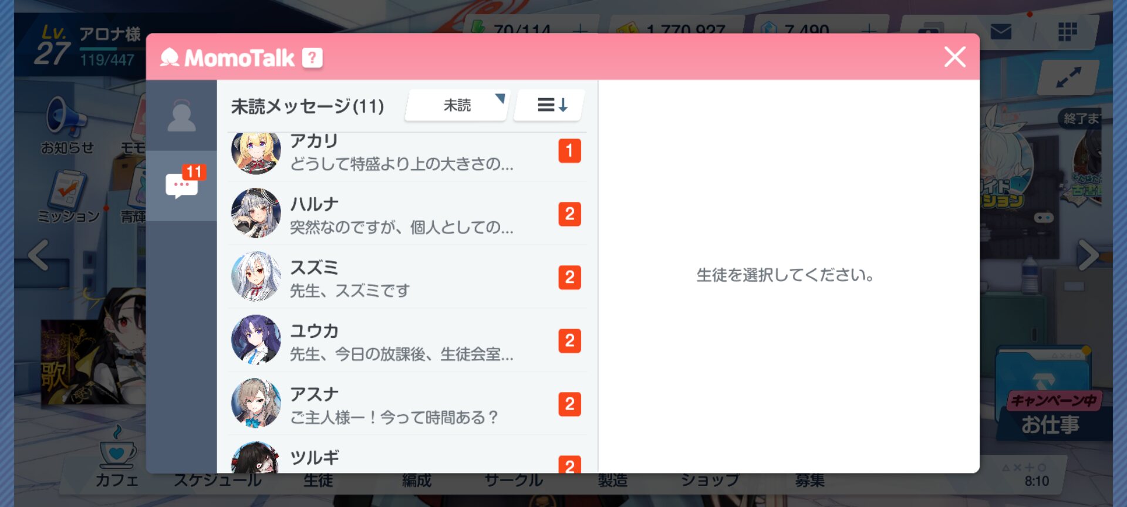Viewport: 1127px width, 507px height.
Task: Click アカリ's avatar portrait
Action: coord(256,153)
